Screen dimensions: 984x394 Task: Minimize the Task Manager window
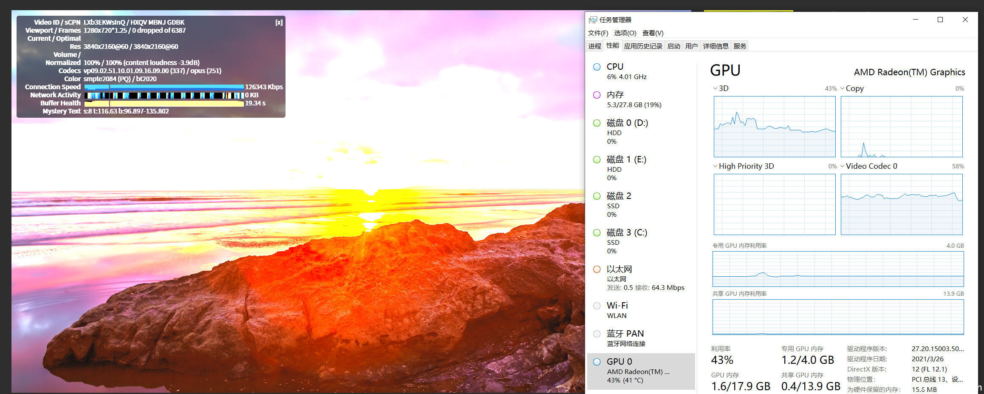916,20
